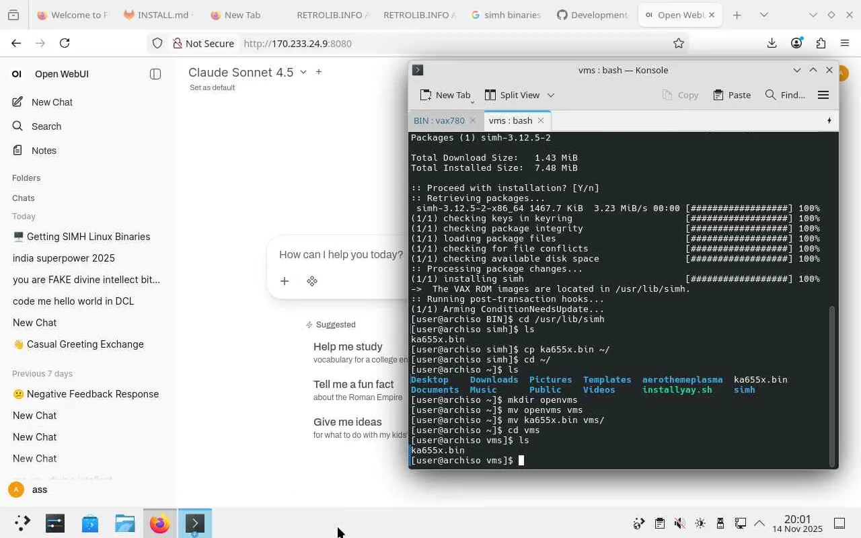Open the KDE application launcher
This screenshot has height=538, width=861.
22,523
